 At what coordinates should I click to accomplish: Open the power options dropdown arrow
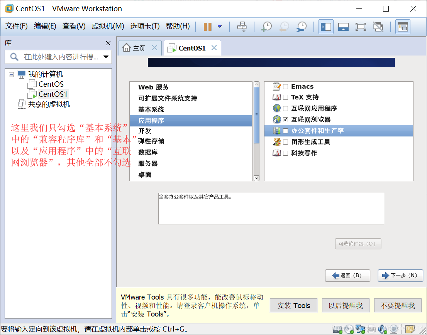[220, 27]
